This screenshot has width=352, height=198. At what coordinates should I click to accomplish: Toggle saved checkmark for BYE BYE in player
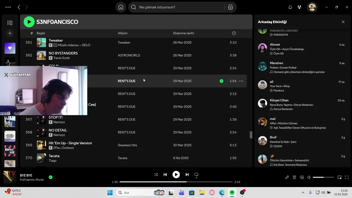coord(51,177)
